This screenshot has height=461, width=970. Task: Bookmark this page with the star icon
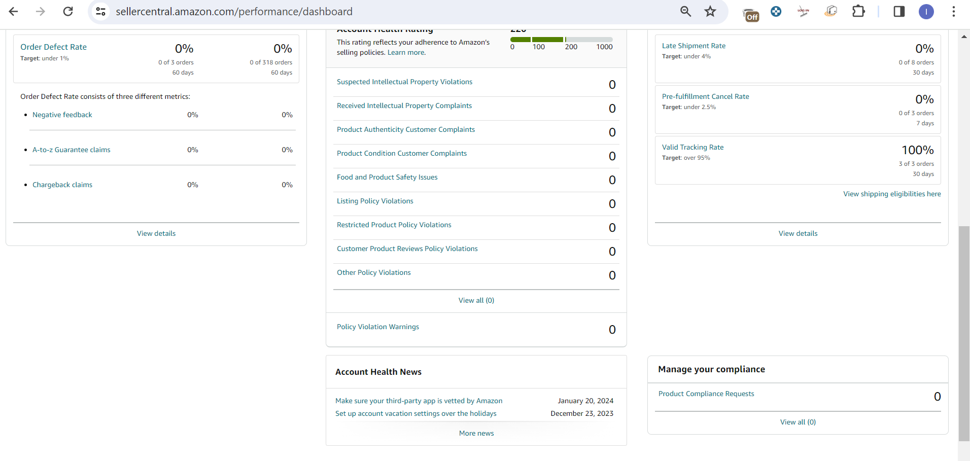coord(710,11)
